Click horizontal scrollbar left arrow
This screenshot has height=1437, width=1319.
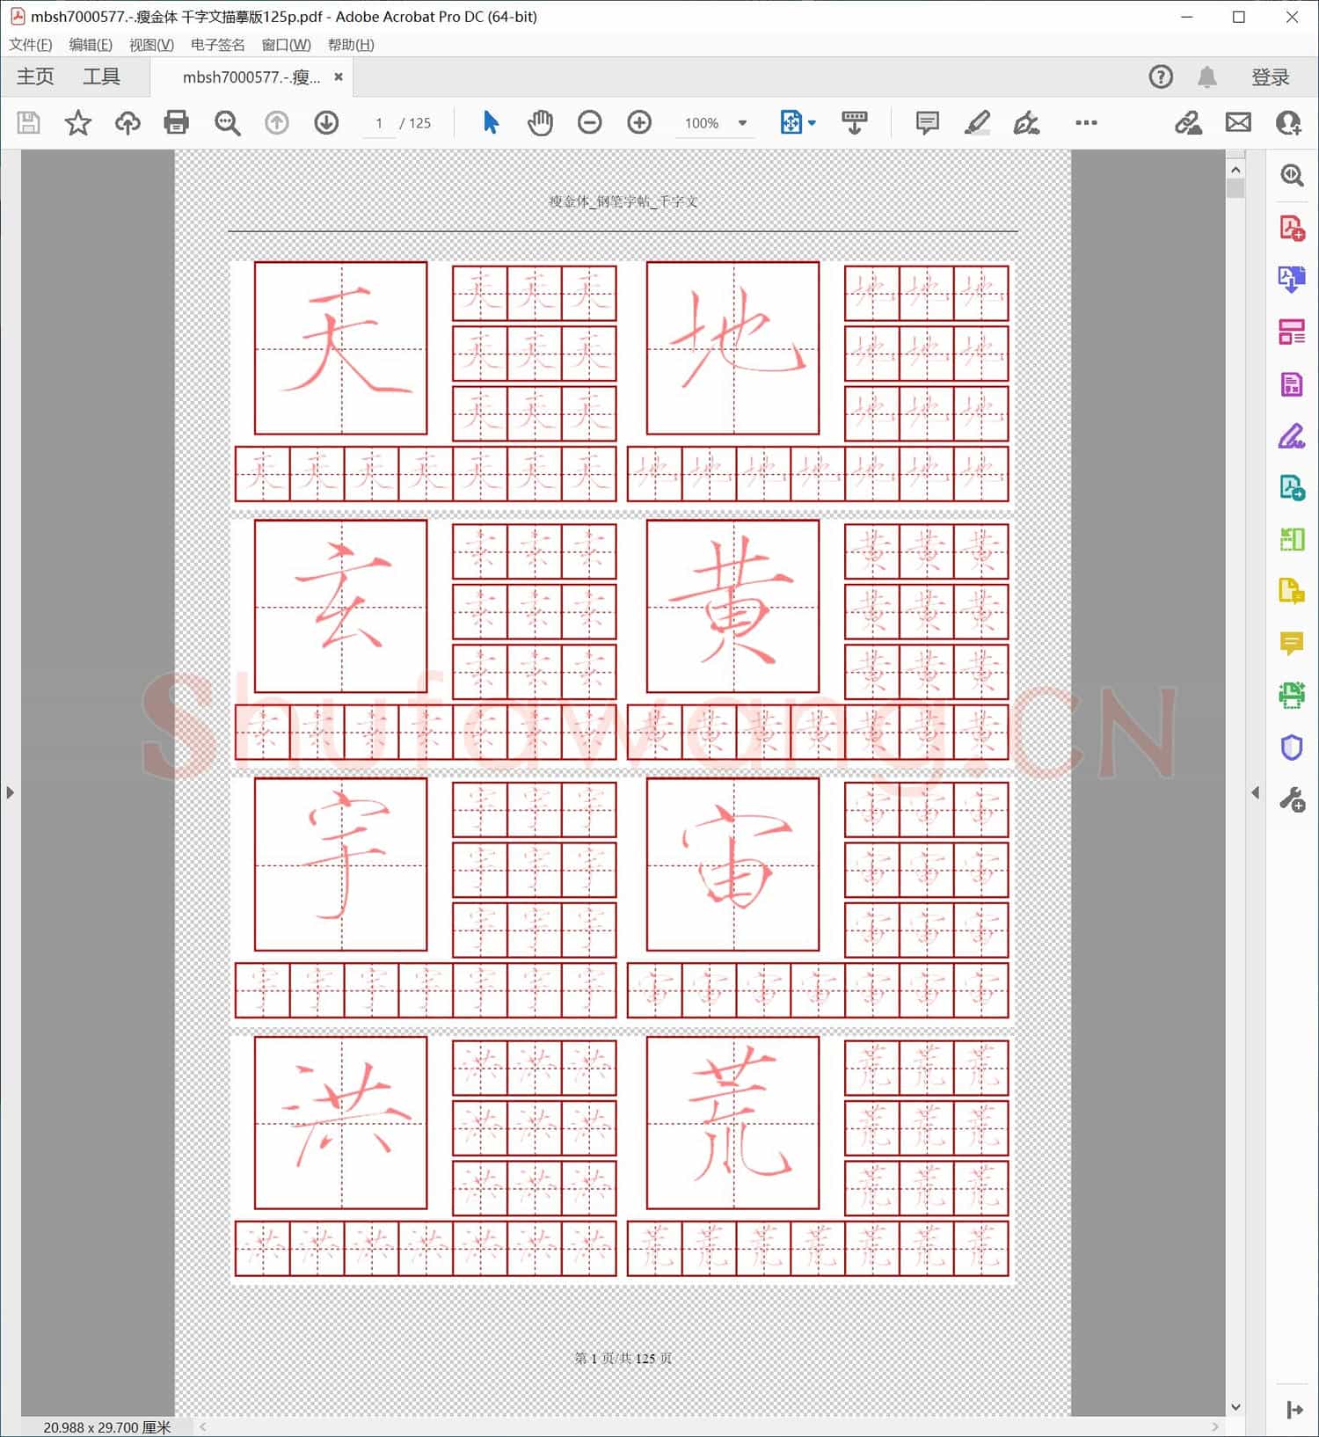(x=203, y=1426)
